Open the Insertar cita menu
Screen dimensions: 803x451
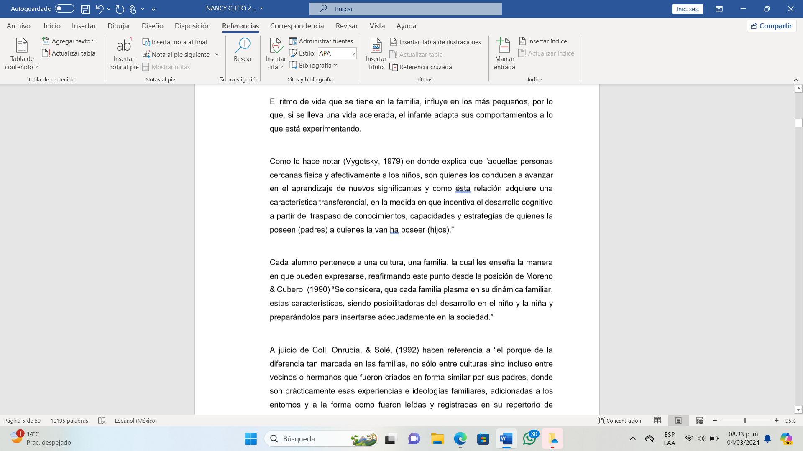pyautogui.click(x=276, y=54)
